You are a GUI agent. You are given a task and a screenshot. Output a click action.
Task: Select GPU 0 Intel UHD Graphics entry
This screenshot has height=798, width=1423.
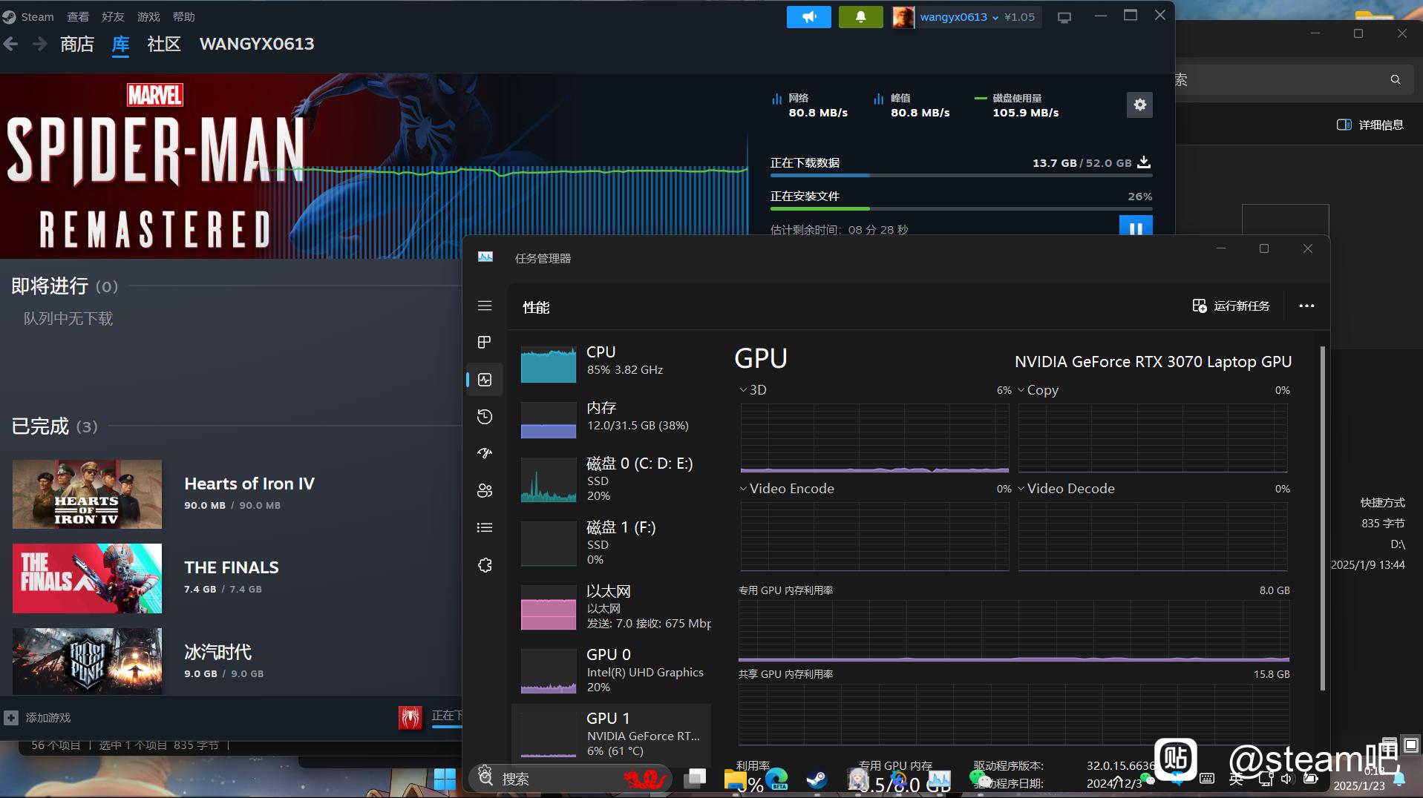(x=612, y=670)
